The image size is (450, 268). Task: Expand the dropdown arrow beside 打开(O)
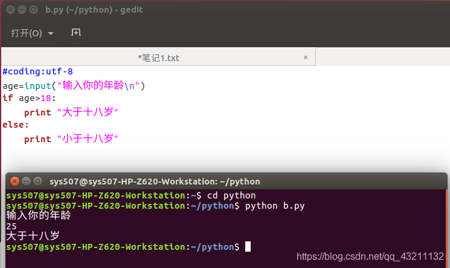(51, 33)
